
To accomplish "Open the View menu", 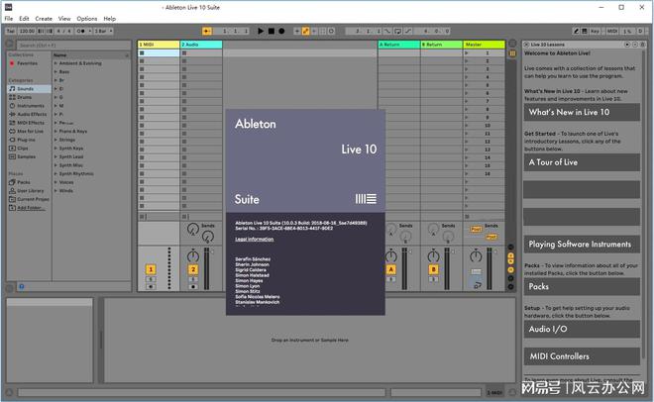I will (x=64, y=19).
